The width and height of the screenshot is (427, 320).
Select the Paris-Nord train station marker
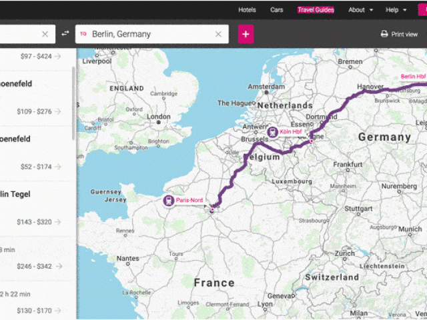tap(169, 200)
